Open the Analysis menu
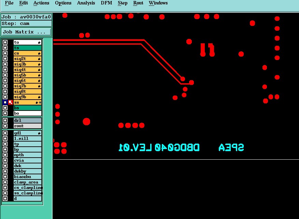 click(x=86, y=3)
